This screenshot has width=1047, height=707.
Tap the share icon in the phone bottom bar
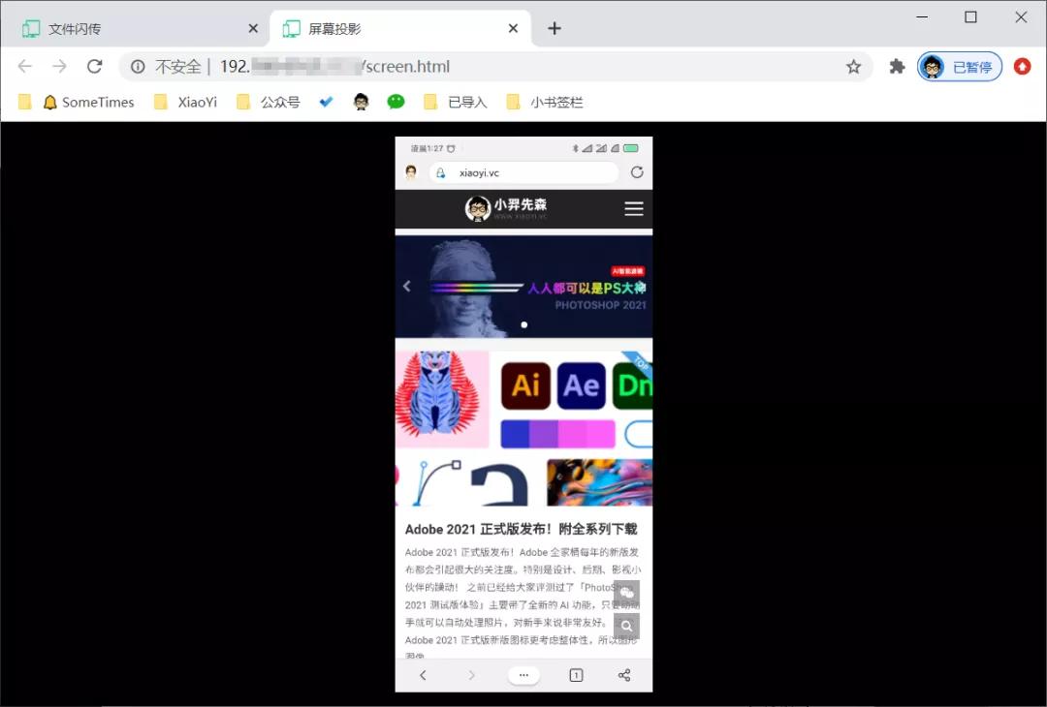coord(625,675)
